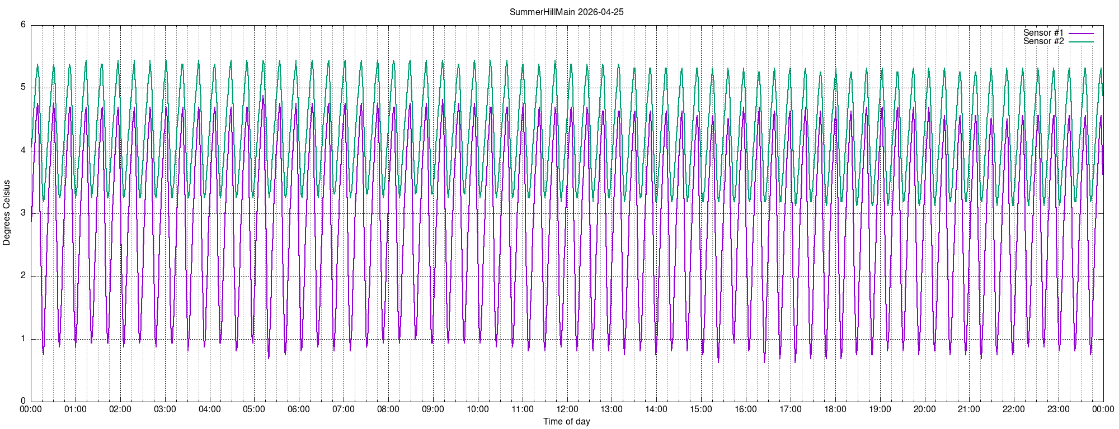The width and height of the screenshot is (1119, 429).
Task: Click the y-axis value 3 label
Action: point(23,213)
